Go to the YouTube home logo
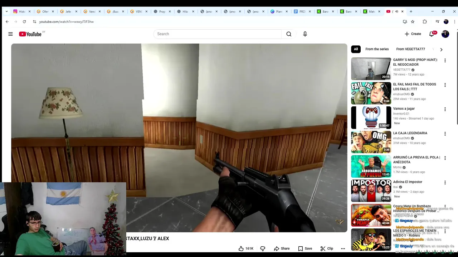 click(x=30, y=34)
